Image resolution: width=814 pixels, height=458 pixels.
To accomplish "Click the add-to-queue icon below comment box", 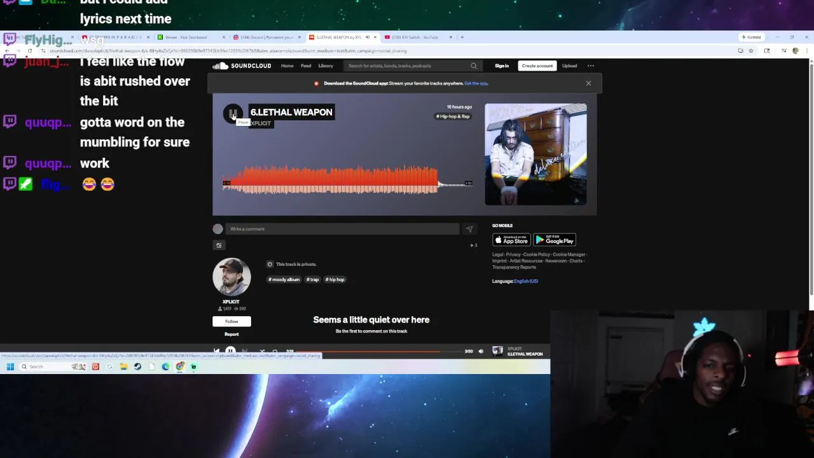I will [x=219, y=245].
